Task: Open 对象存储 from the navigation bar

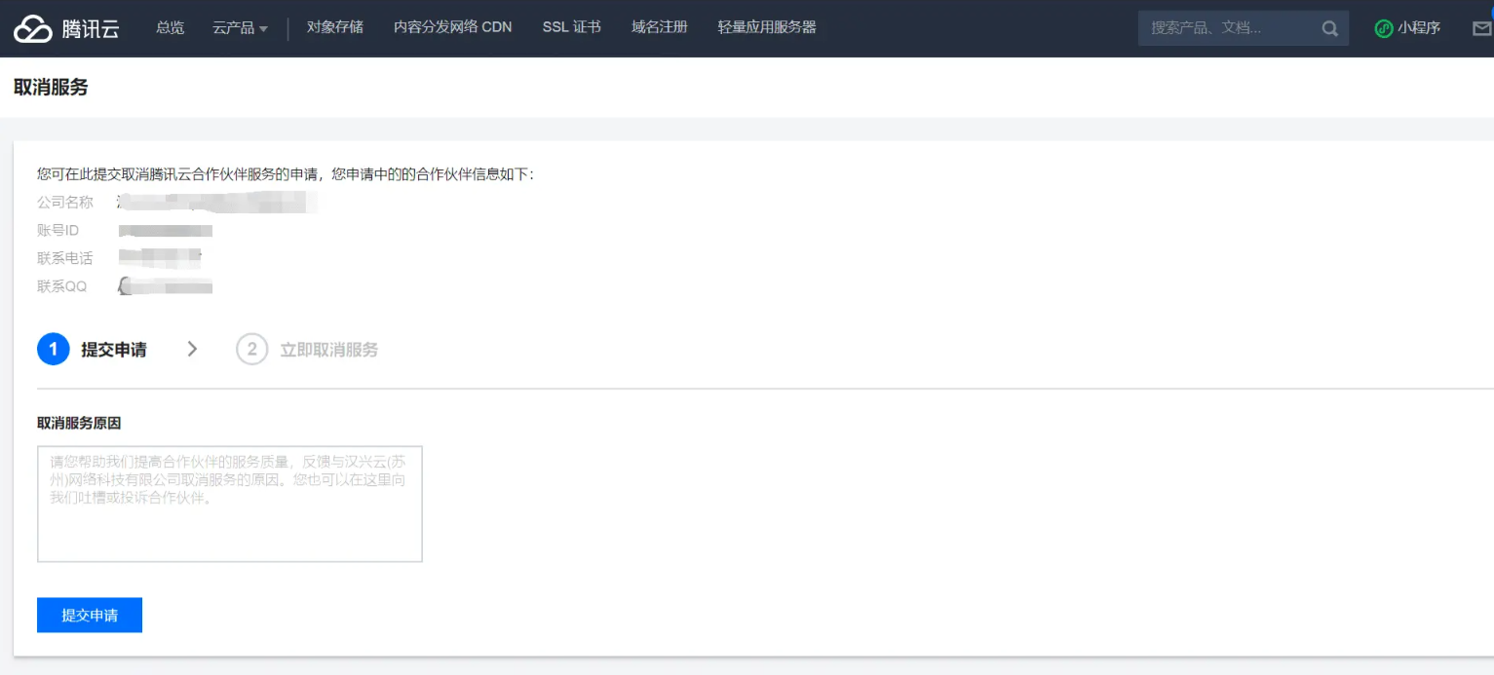Action: 334,27
